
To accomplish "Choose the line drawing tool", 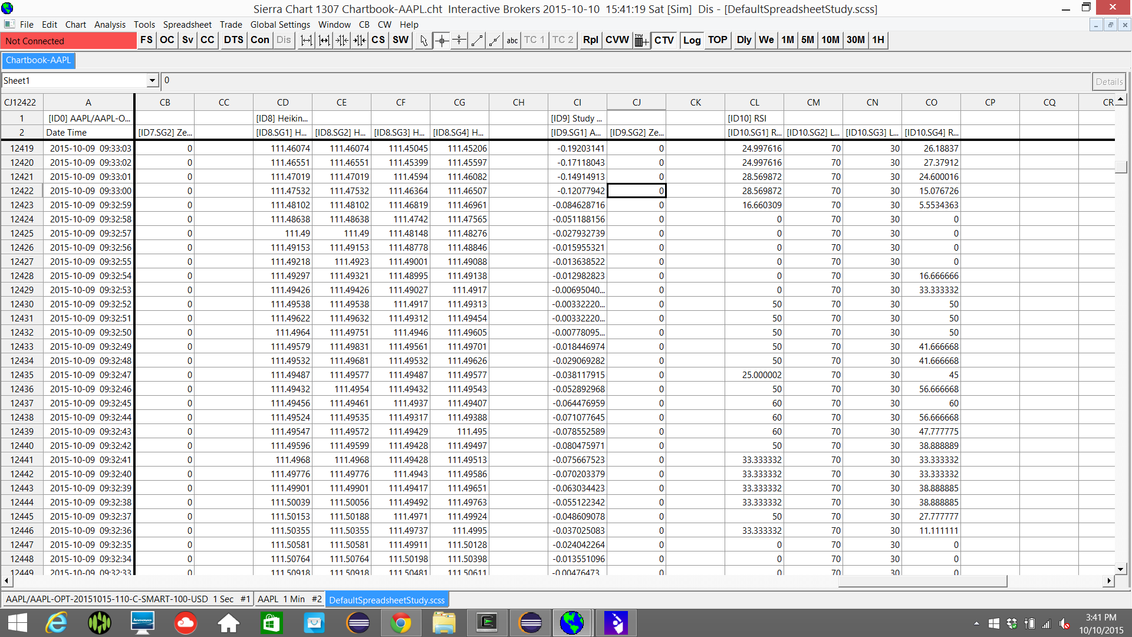I will pos(477,40).
